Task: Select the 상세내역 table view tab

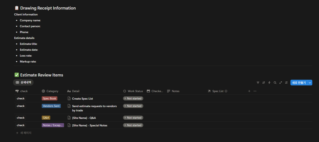Action: point(23,83)
